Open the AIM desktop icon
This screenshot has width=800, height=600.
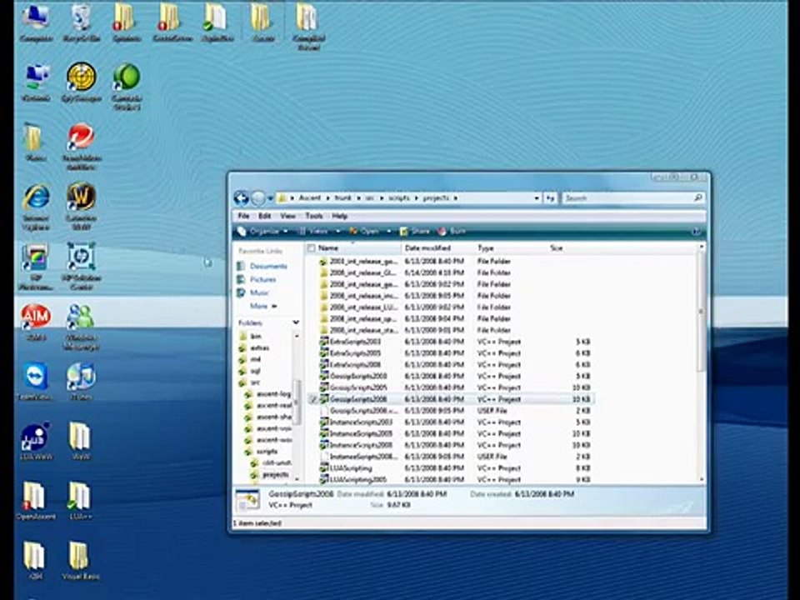tap(36, 322)
